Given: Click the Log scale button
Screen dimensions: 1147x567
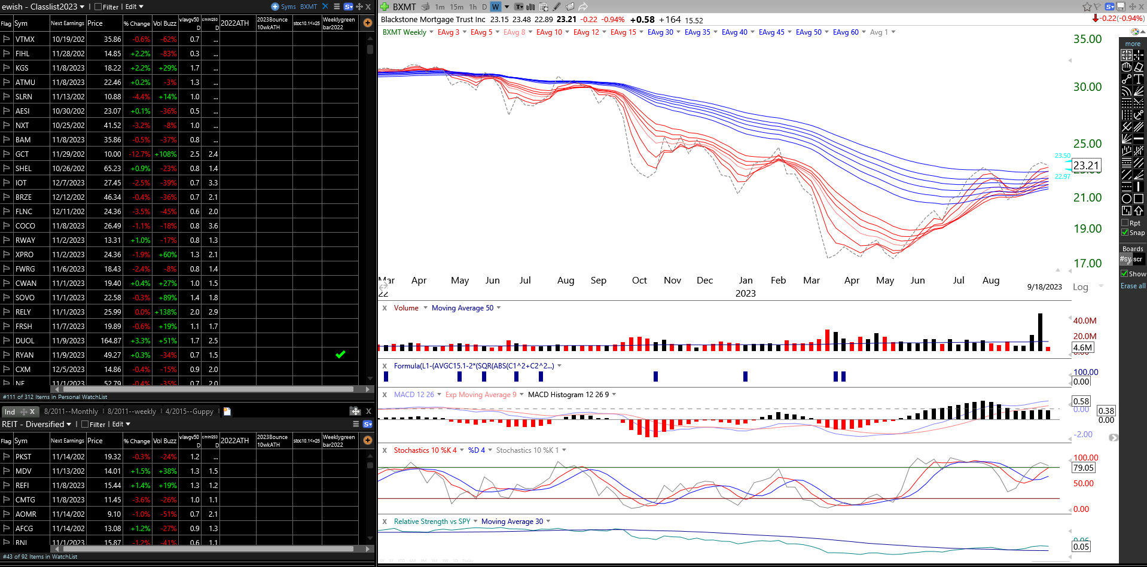Looking at the screenshot, I should (1080, 287).
